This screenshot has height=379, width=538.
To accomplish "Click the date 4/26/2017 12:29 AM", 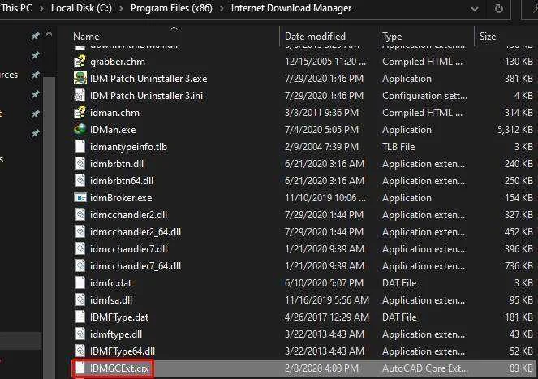I will point(327,317).
